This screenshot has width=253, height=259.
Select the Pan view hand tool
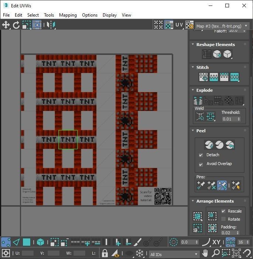(x=205, y=253)
